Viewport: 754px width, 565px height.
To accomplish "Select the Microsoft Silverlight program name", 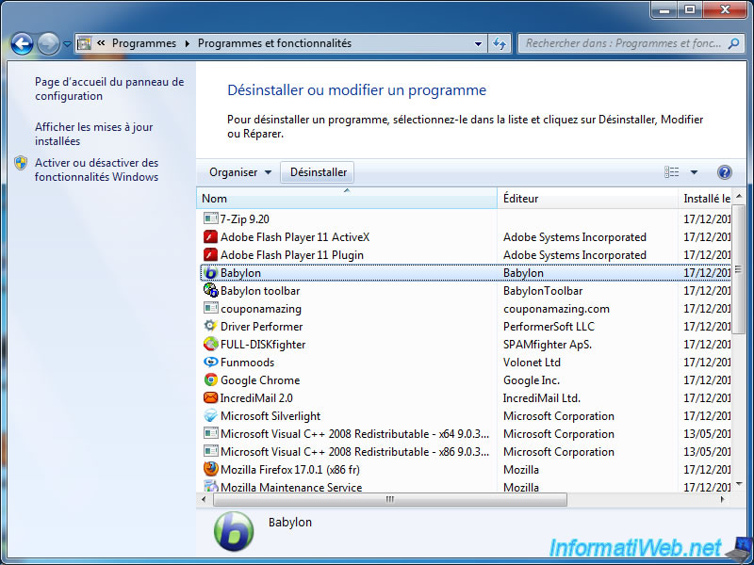I will point(270,416).
